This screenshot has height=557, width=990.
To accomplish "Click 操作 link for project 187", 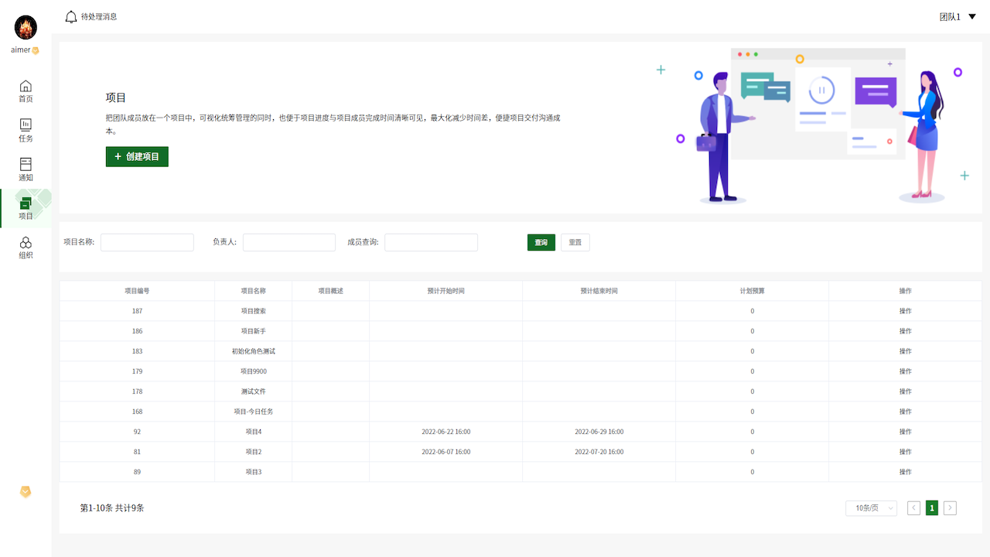I will [905, 311].
